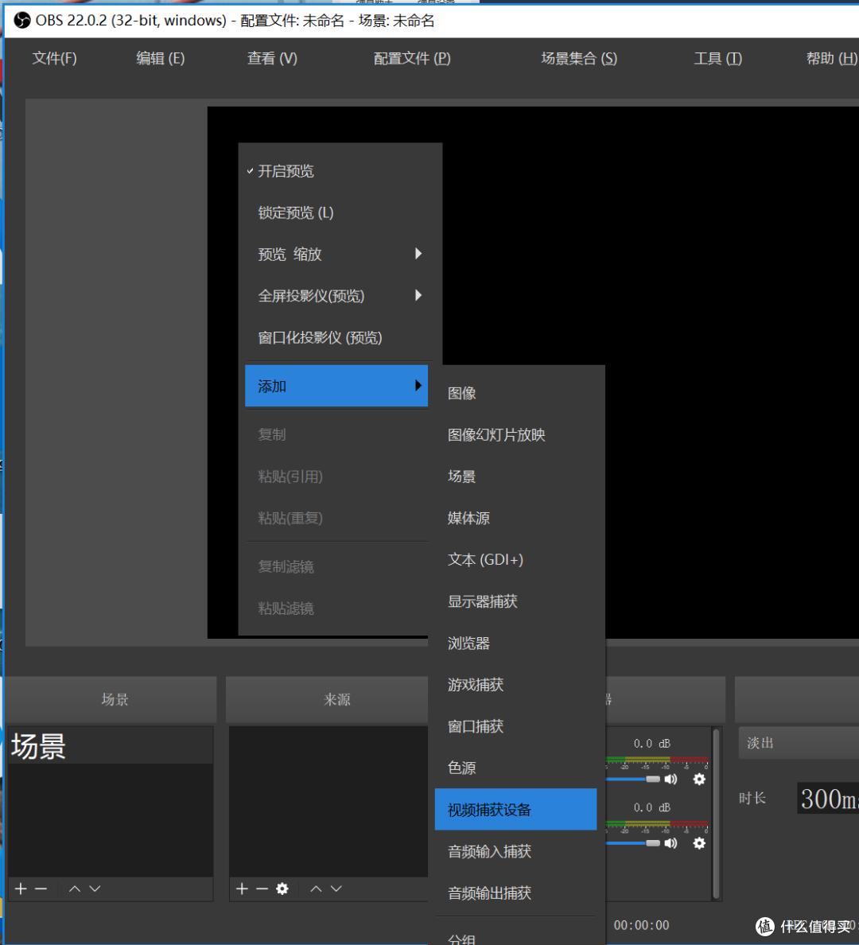
Task: Mute the lower mixer speaker icon
Action: [671, 843]
